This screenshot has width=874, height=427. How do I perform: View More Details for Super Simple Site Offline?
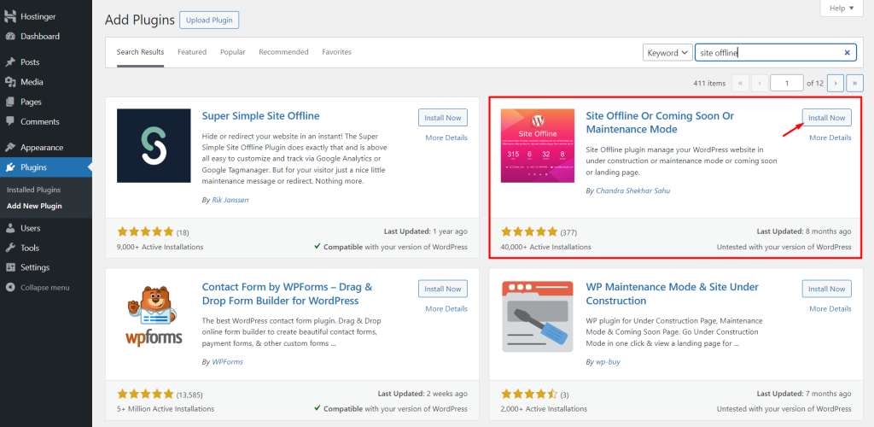coord(446,137)
